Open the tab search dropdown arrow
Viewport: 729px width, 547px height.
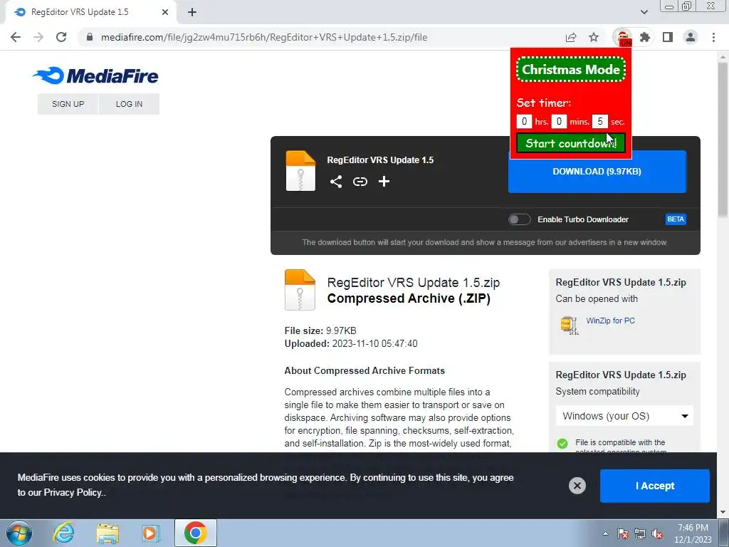coord(644,12)
